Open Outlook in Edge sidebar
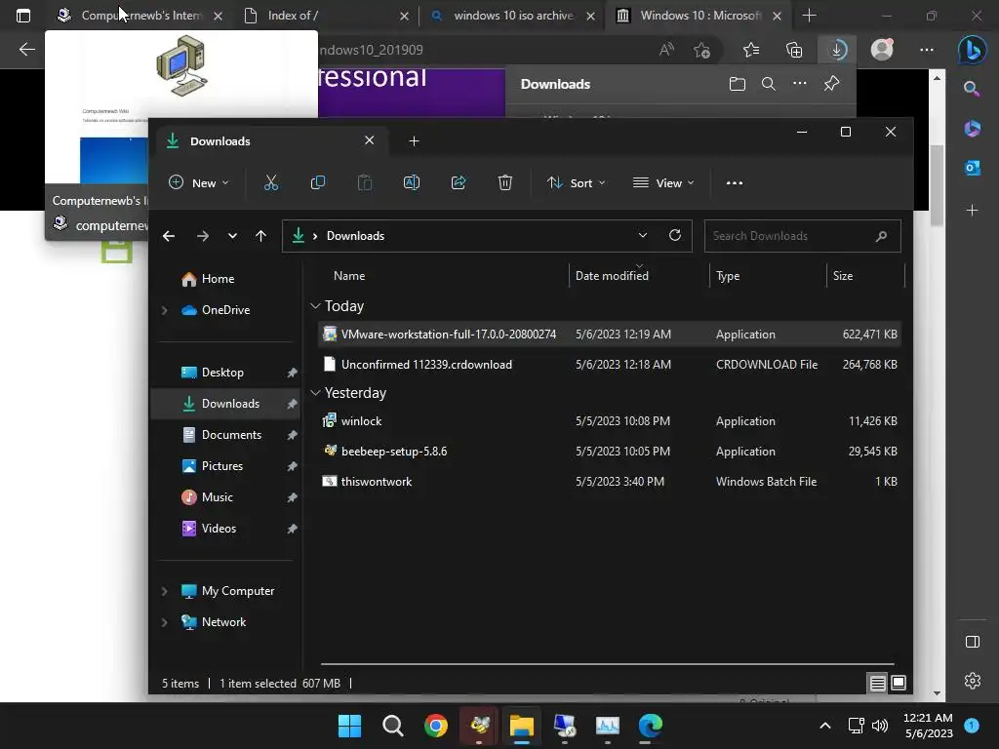The image size is (999, 749). tap(973, 168)
